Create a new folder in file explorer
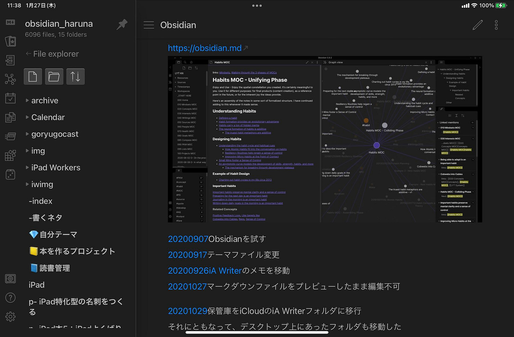514x337 pixels. point(54,76)
